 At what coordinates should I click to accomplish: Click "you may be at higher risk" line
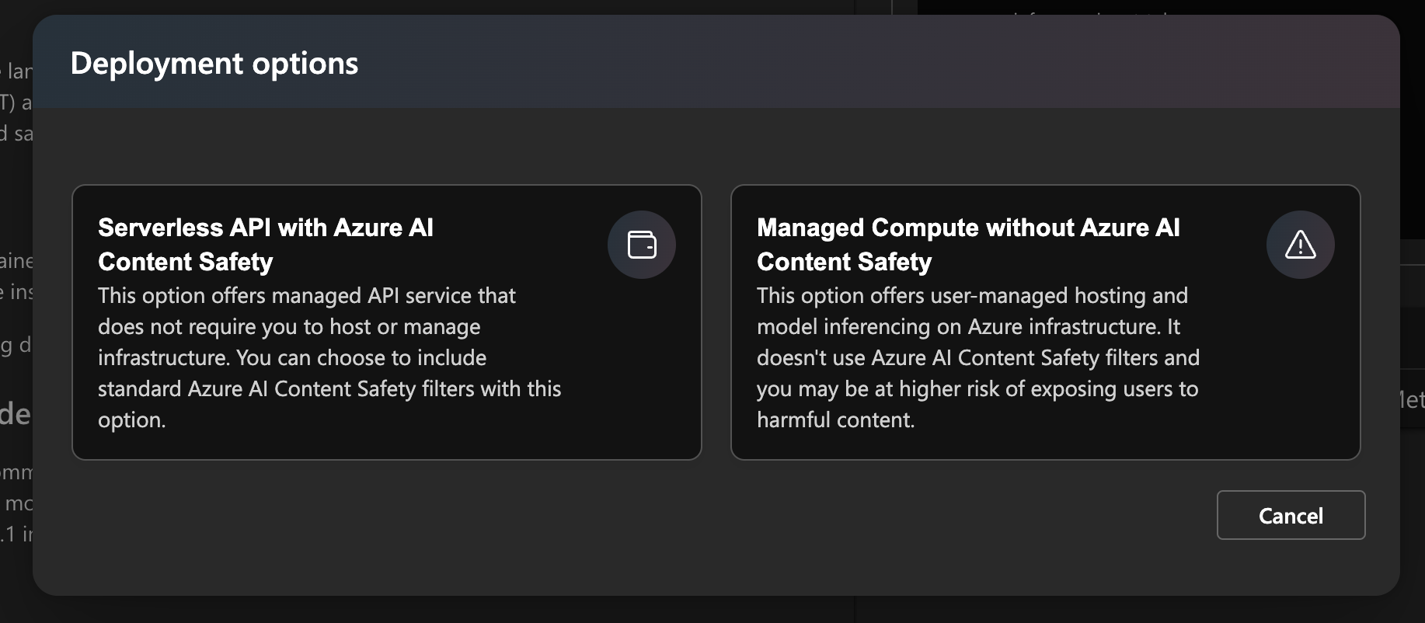coord(977,389)
